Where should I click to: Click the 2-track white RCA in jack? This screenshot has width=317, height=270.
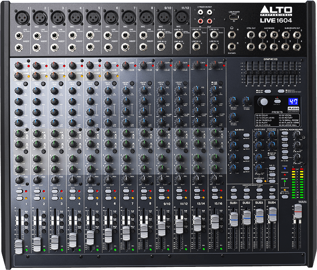[x=201, y=12]
